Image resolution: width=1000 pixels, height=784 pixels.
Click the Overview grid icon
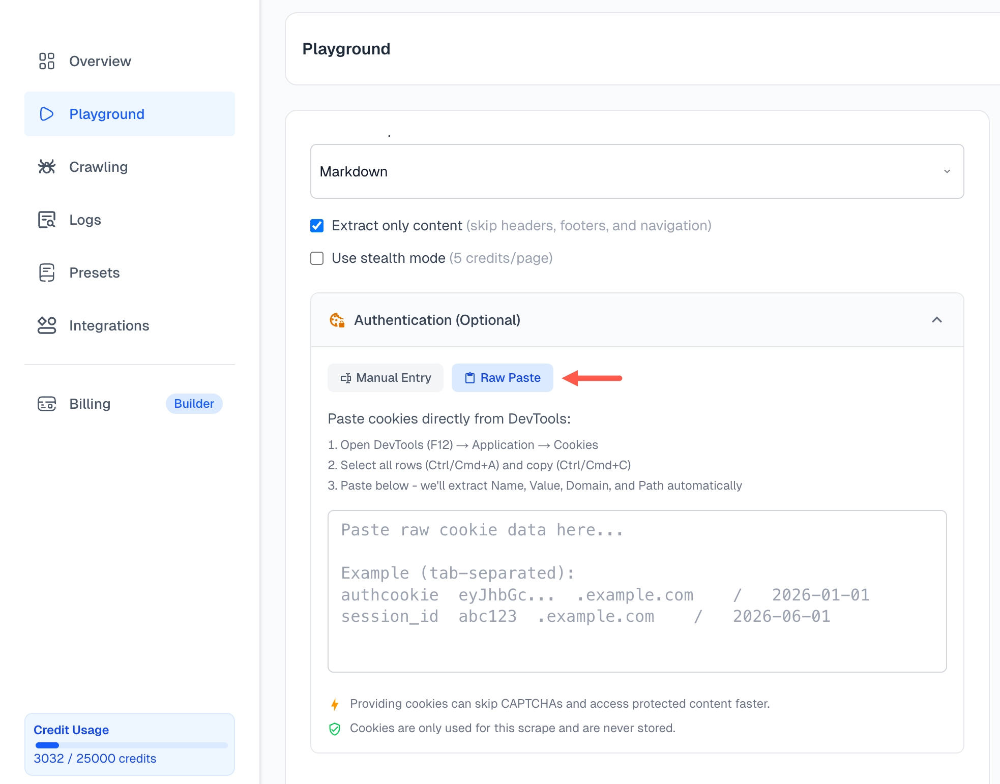tap(47, 61)
